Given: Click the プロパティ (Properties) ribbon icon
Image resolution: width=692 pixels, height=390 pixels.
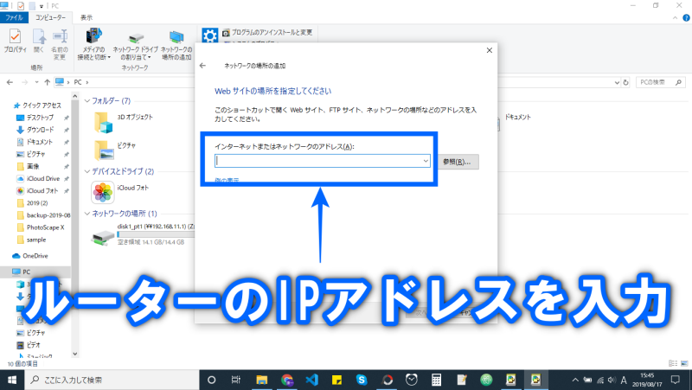Looking at the screenshot, I should click(x=15, y=42).
